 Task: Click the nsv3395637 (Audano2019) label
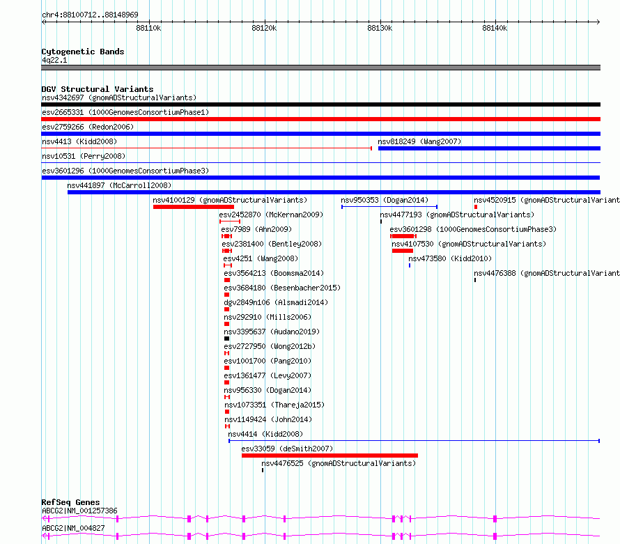[272, 332]
